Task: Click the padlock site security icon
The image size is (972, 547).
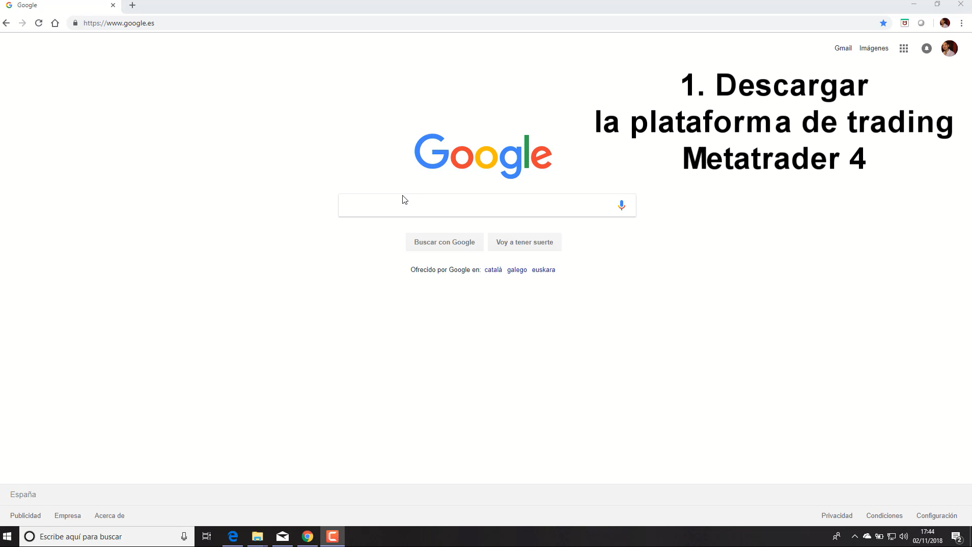Action: coord(75,23)
